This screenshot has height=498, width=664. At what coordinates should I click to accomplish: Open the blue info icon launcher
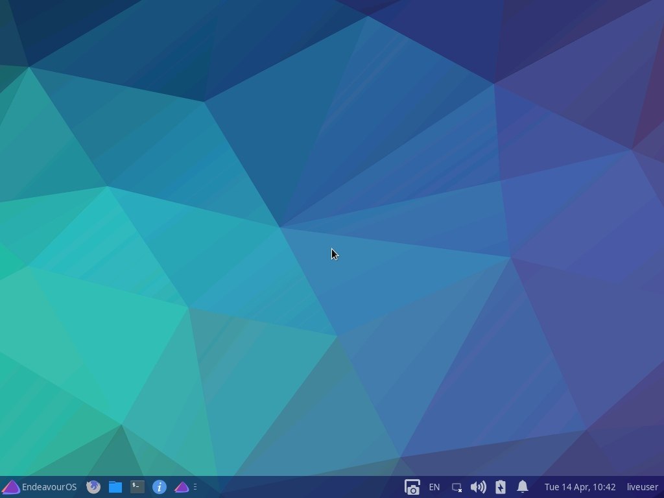[160, 487]
